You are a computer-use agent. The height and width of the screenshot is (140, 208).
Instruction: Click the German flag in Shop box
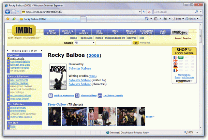175,67
